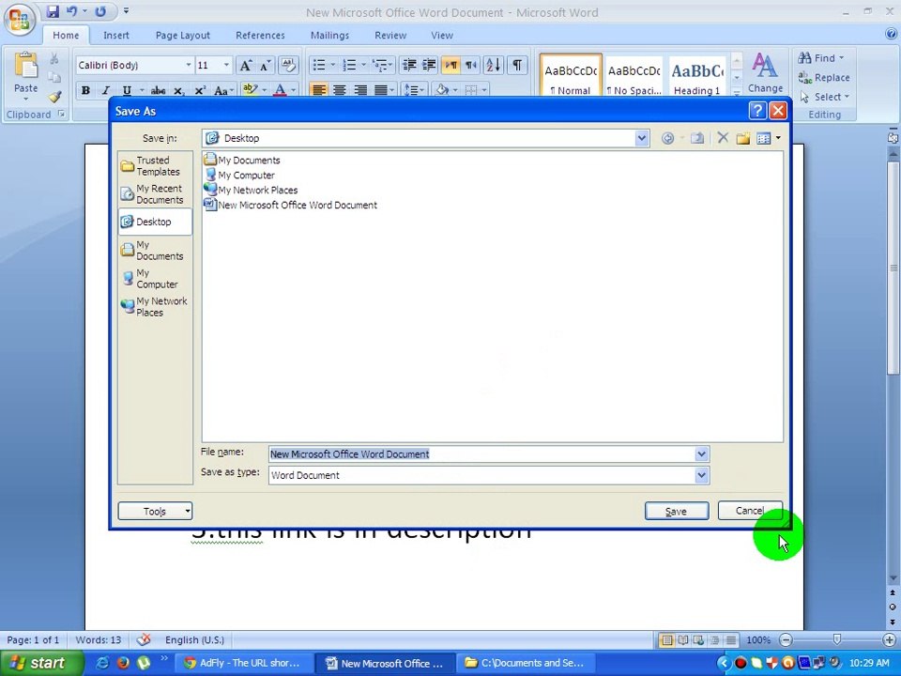This screenshot has width=901, height=676.
Task: Click the Shrink Font icon
Action: click(265, 65)
